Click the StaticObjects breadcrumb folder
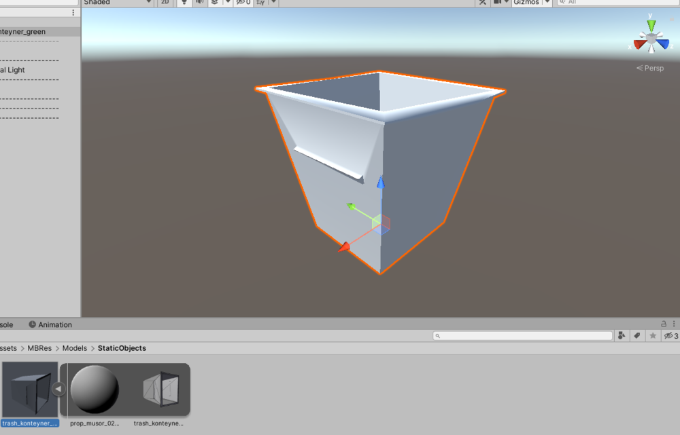Viewport: 680px width, 435px height. [x=122, y=348]
